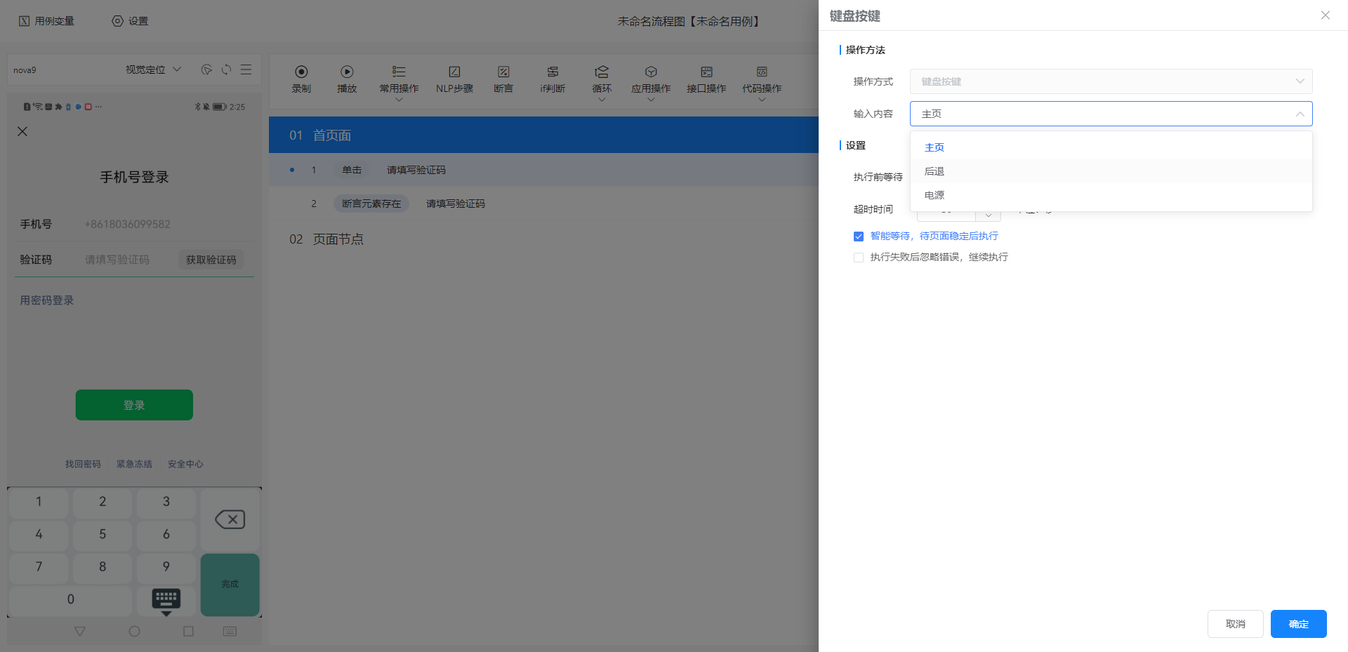Expand the 操作方式 dropdown
The width and height of the screenshot is (1348, 652).
point(1111,81)
